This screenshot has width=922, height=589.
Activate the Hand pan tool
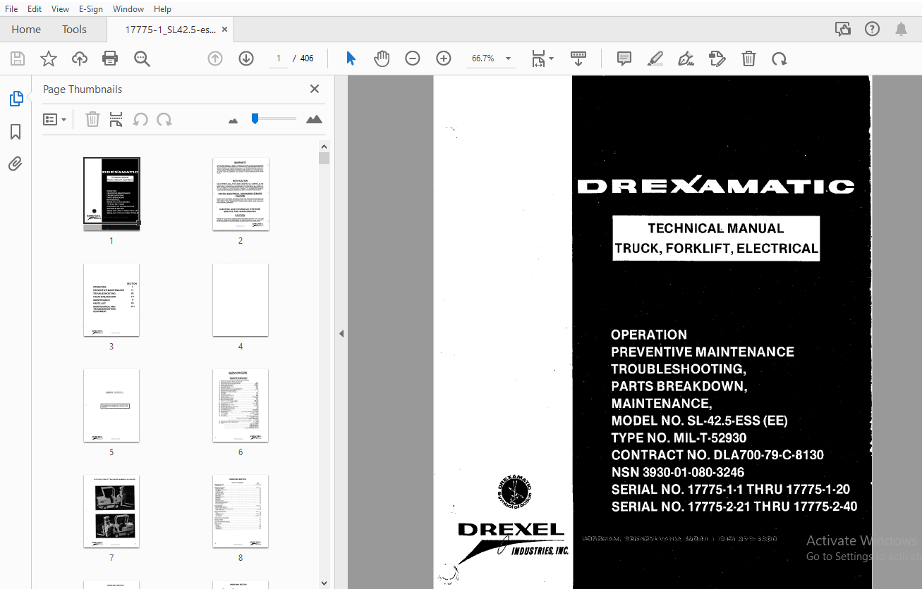click(382, 58)
